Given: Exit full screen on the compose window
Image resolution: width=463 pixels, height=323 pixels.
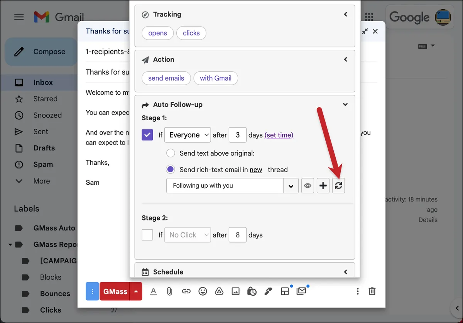Looking at the screenshot, I should pyautogui.click(x=365, y=31).
